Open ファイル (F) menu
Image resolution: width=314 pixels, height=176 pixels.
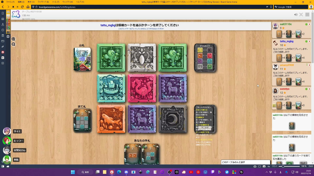(x=10, y=2)
